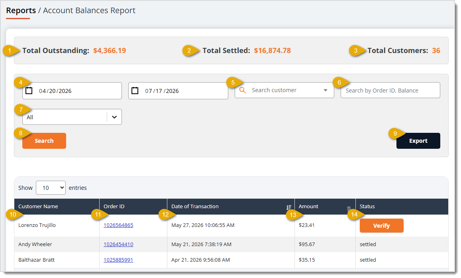Click the Total Settled value $16,874.78
Screen dimensions: 461x278
[x=272, y=51]
